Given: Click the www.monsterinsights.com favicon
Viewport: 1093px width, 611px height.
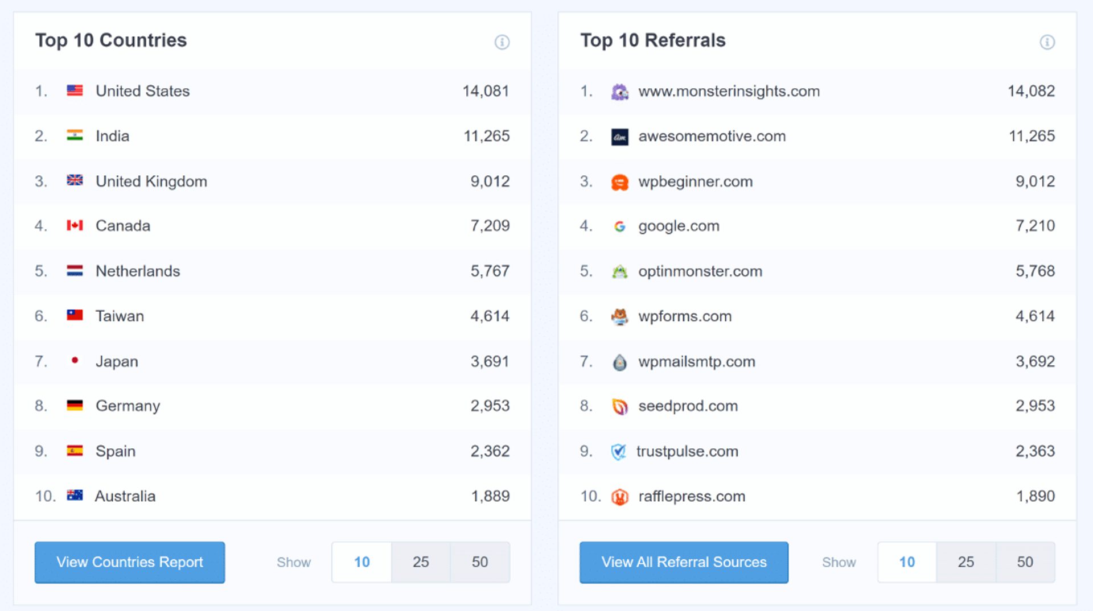Looking at the screenshot, I should click(620, 90).
